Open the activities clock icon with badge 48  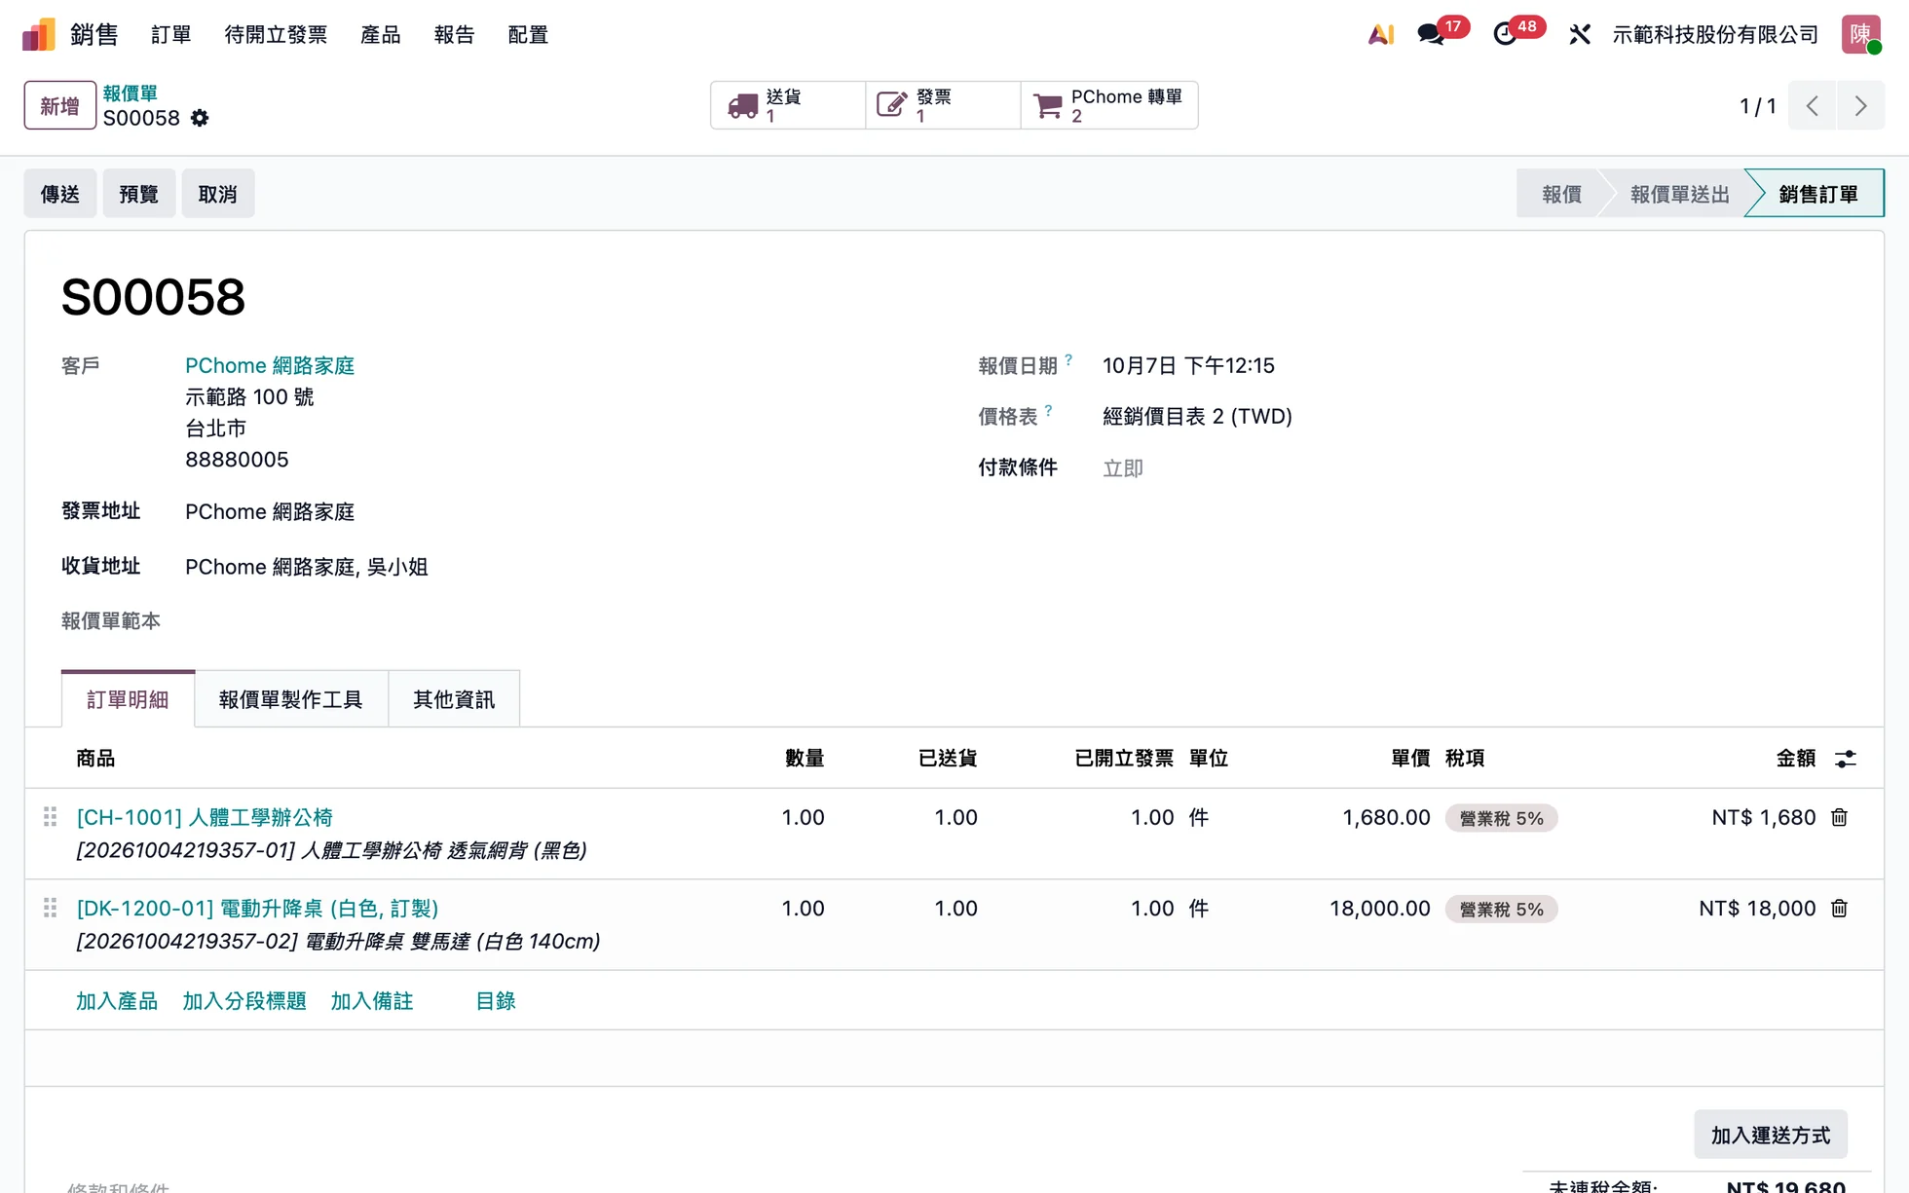1506,35
